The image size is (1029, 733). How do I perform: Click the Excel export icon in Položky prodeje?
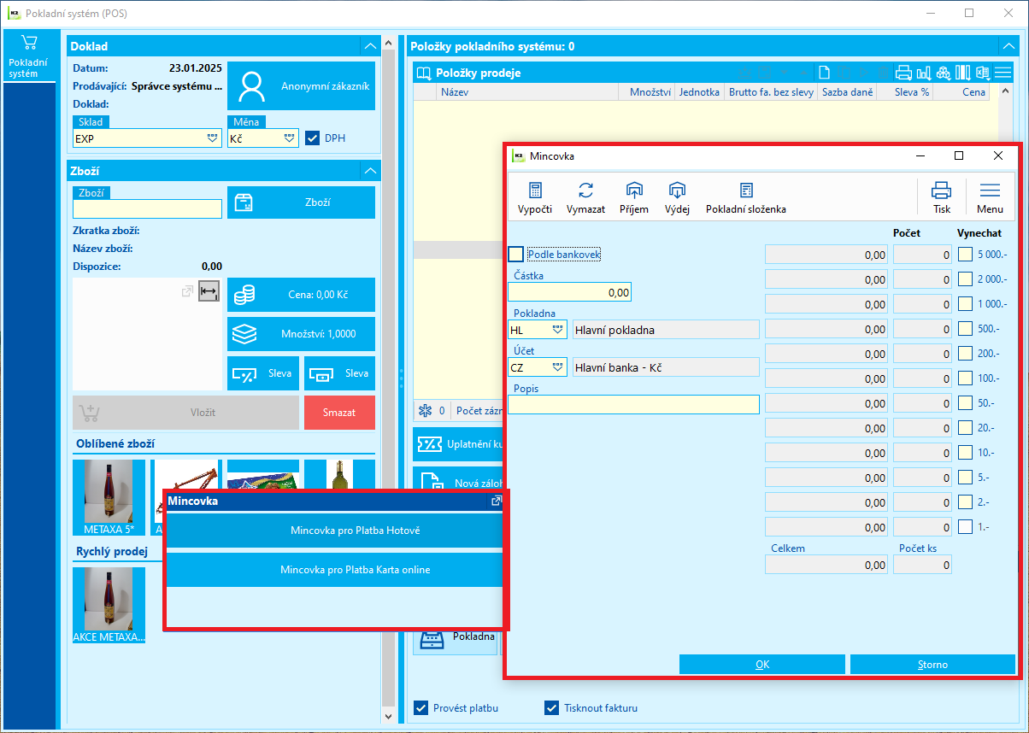point(983,73)
